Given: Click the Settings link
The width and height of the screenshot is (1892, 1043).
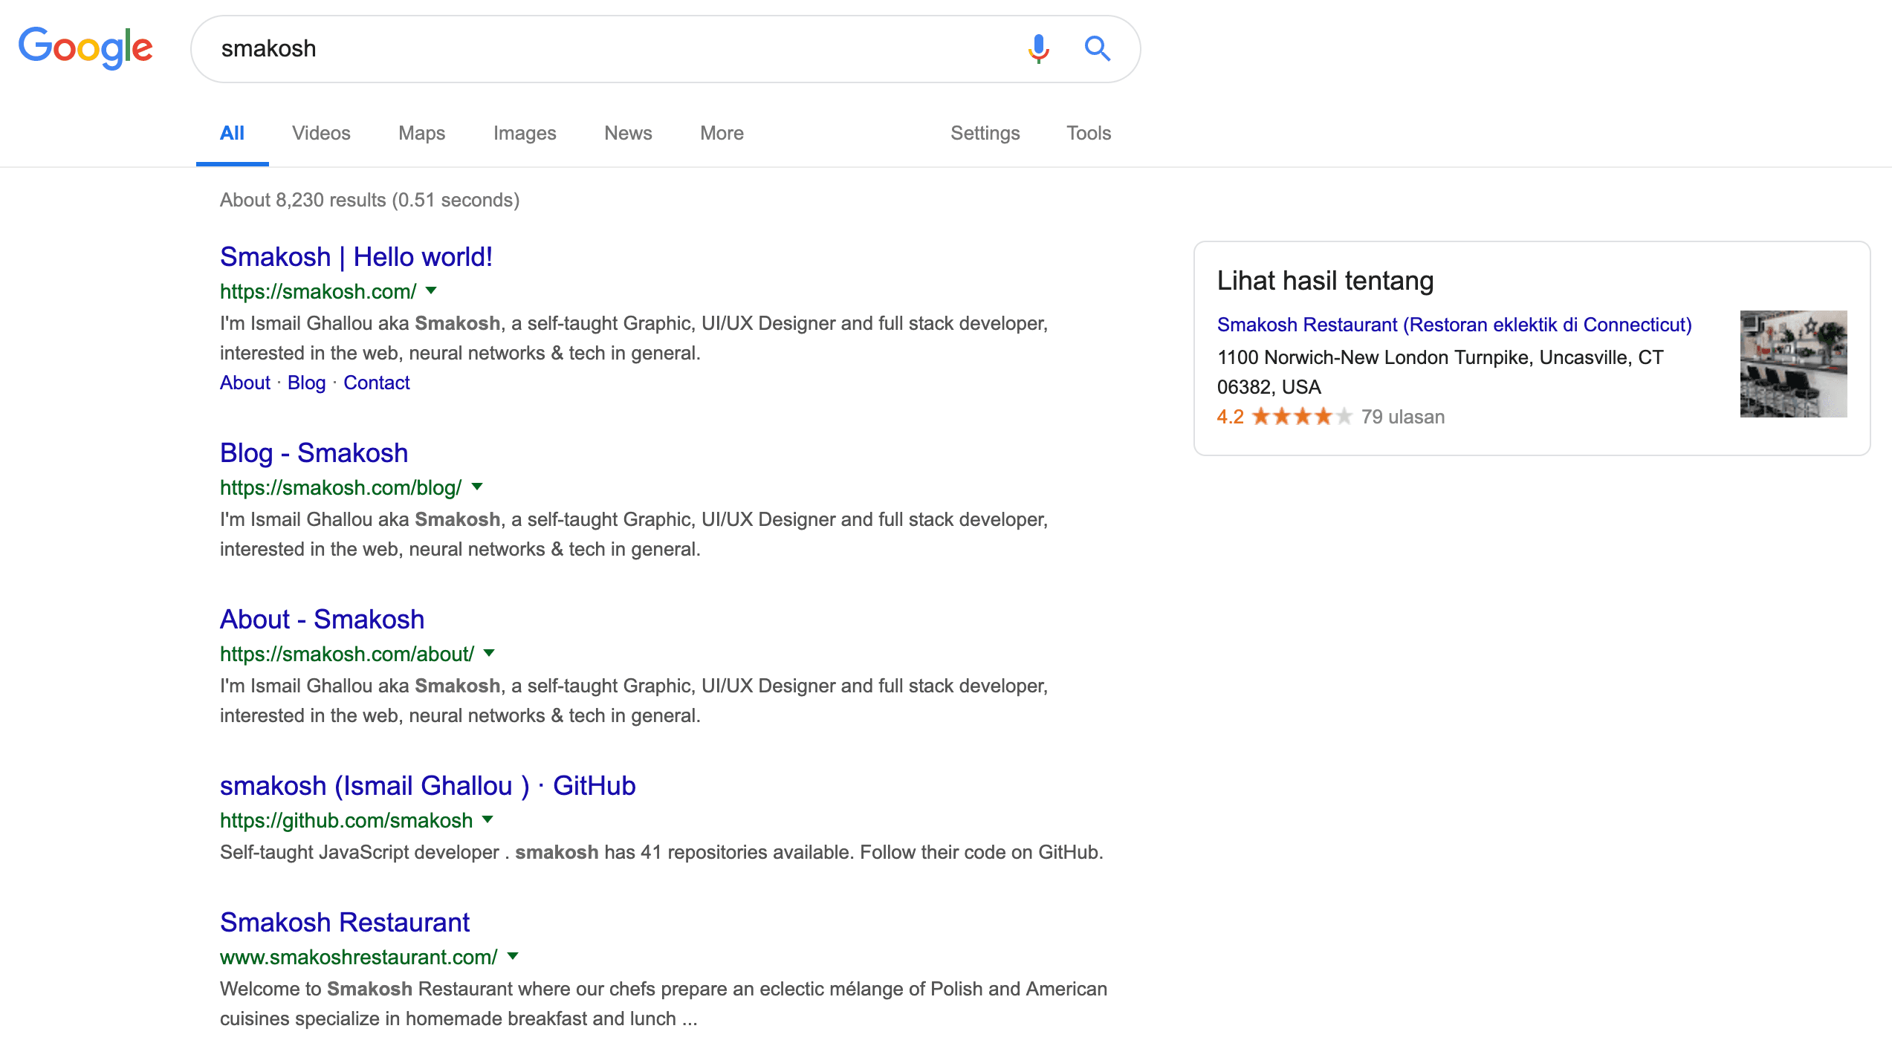Looking at the screenshot, I should coord(984,134).
